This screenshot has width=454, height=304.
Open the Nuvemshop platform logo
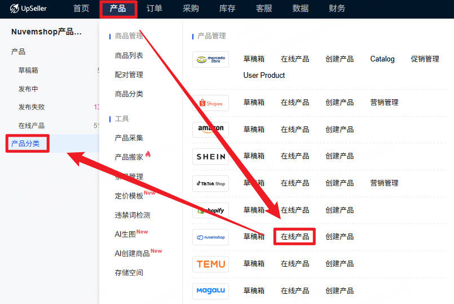[210, 237]
